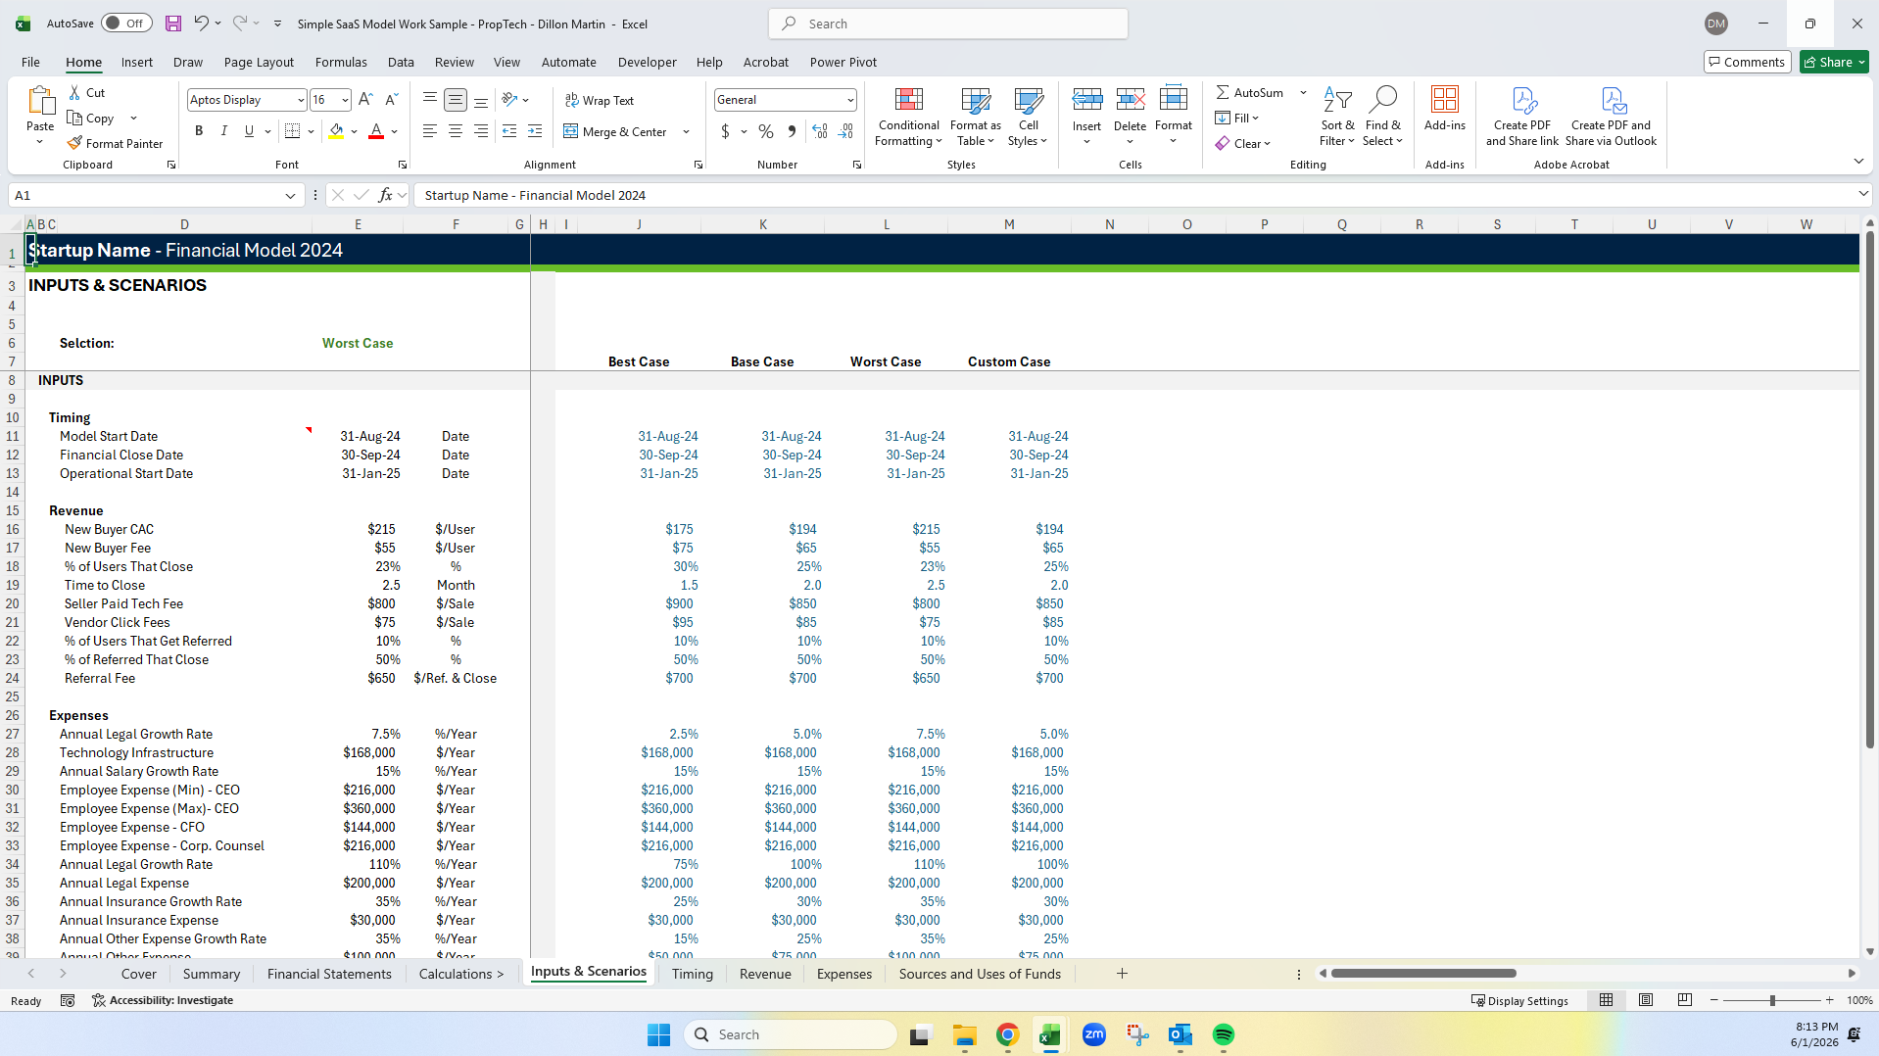1879x1056 pixels.
Task: Click the Format Painter brush icon
Action: [74, 143]
